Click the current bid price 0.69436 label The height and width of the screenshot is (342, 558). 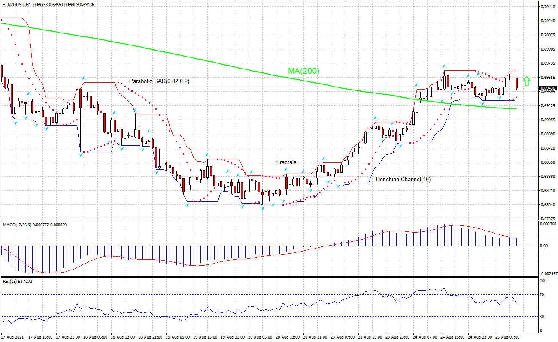(548, 89)
